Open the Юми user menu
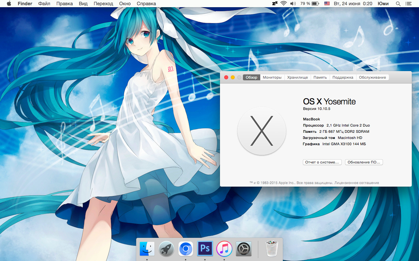 click(x=383, y=4)
